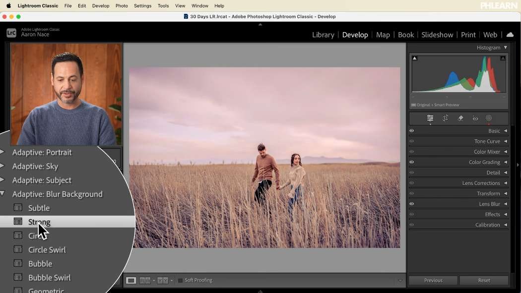Click the Previous button
The image size is (521, 293).
coord(433,281)
